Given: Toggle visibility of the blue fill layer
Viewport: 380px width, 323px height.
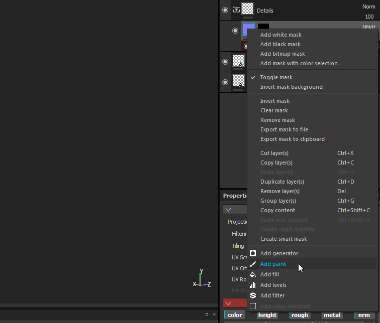Looking at the screenshot, I should coord(235,31).
